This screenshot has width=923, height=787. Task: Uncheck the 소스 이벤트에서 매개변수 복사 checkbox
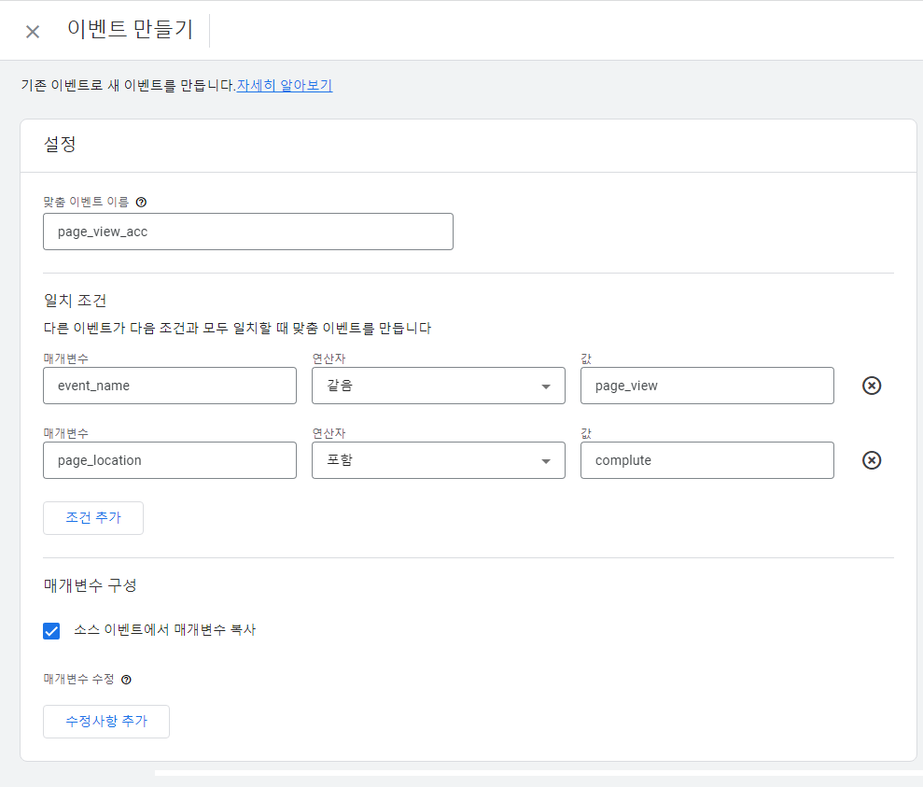click(x=52, y=631)
